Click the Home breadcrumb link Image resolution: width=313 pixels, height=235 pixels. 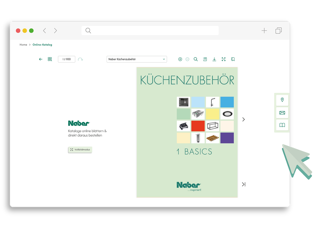coord(23,45)
